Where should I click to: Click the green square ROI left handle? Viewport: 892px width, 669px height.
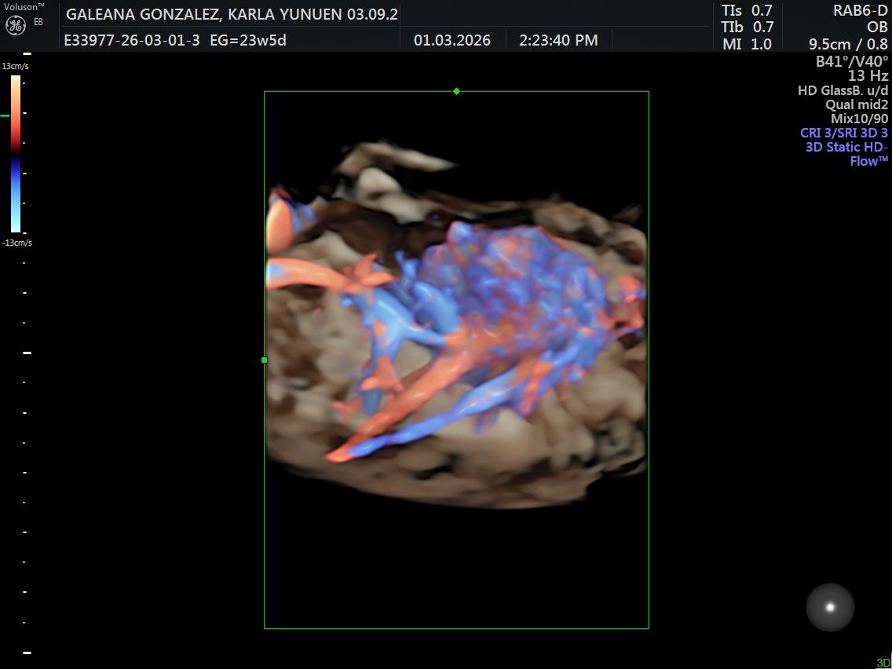pyautogui.click(x=265, y=360)
